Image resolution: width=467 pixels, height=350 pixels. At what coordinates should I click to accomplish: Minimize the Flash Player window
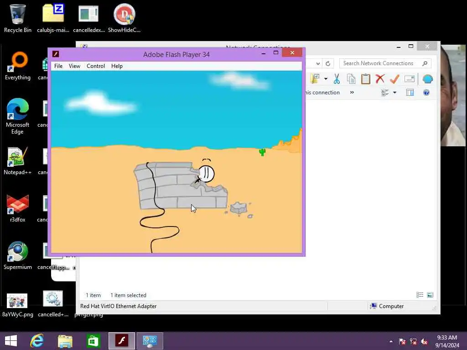click(x=263, y=53)
